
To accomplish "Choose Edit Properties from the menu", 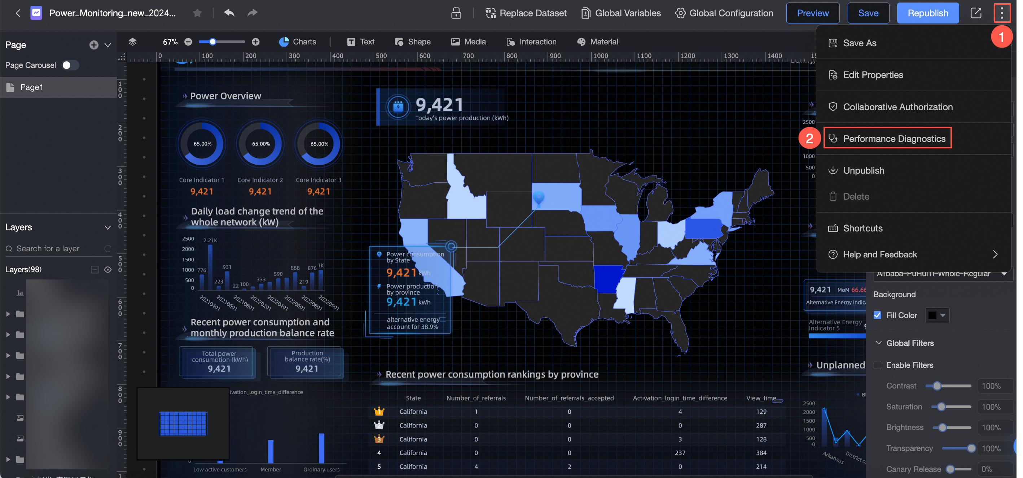I will click(913, 75).
